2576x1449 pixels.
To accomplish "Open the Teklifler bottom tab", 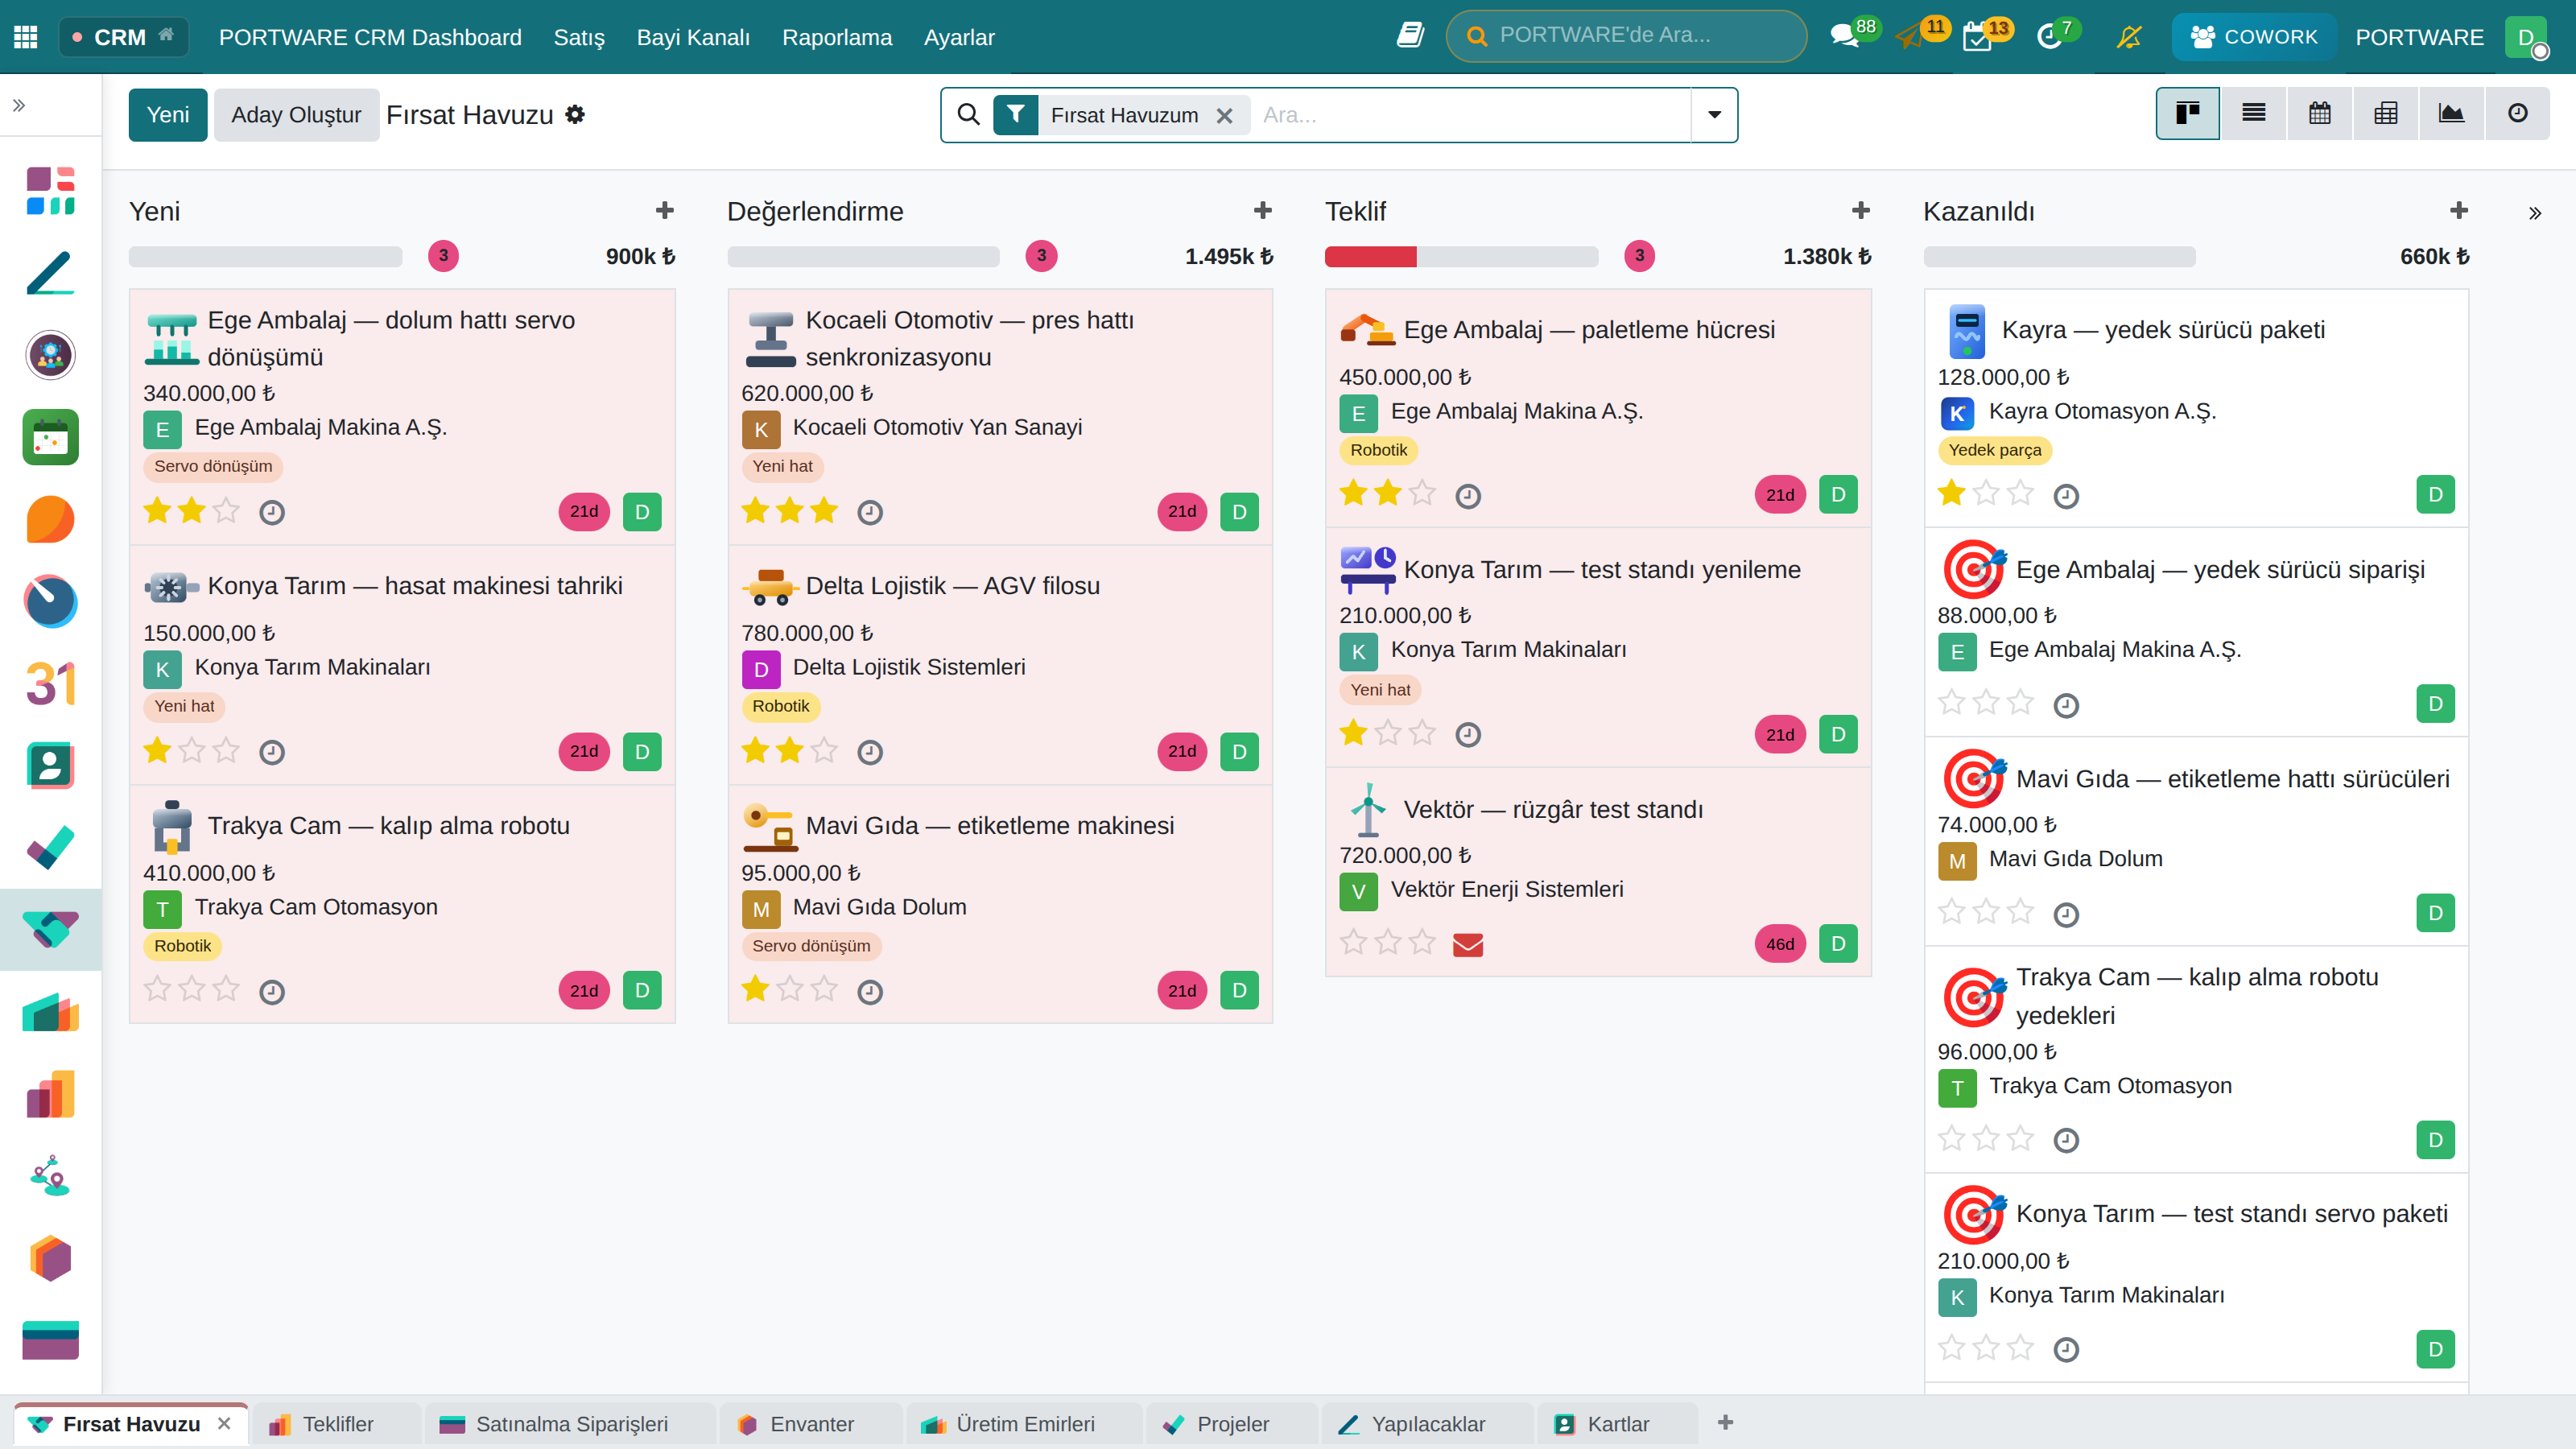I will coord(337,1424).
